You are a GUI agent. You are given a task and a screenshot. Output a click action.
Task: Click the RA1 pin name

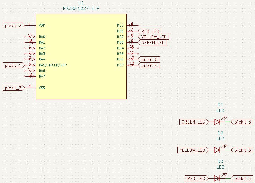tap(42, 42)
